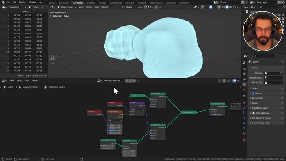Switch to the Animation workspace tab

(171, 3)
